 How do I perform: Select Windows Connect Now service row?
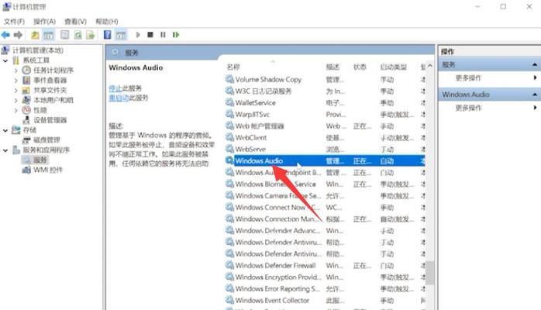pos(325,207)
